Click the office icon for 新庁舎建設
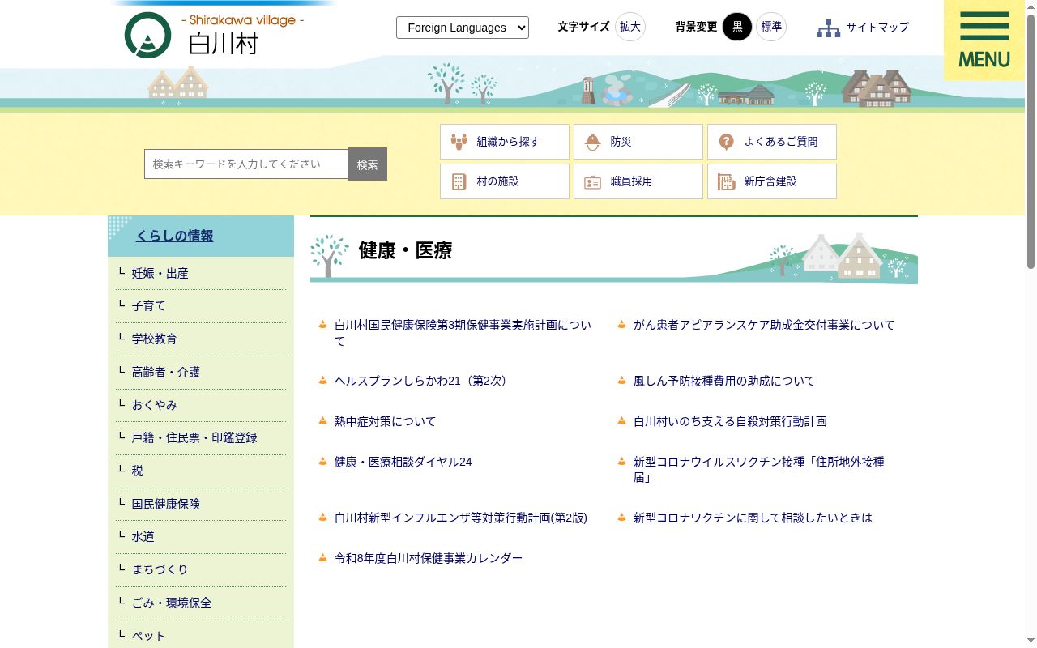Viewport: 1037px width, 648px height. [x=727, y=181]
